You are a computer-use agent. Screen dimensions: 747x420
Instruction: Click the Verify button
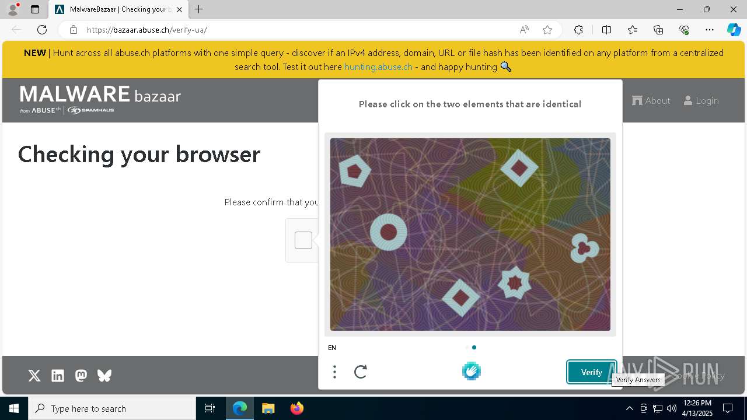coord(591,372)
